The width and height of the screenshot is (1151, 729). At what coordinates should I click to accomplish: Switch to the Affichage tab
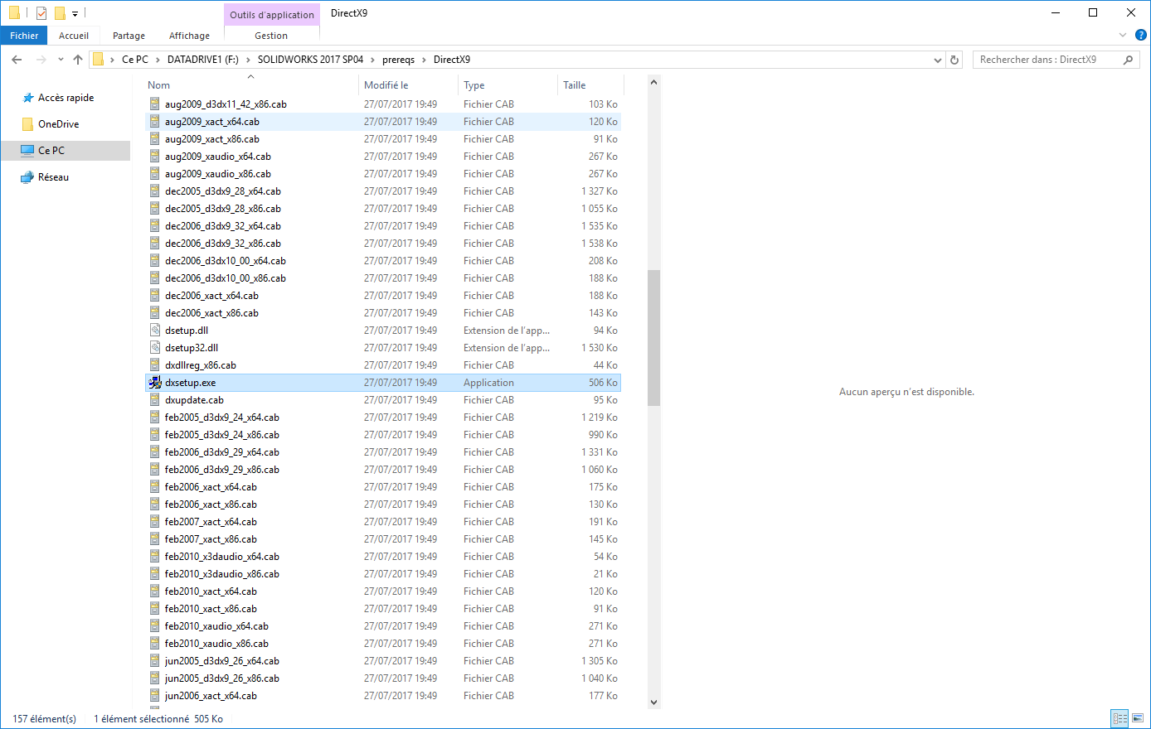click(189, 36)
